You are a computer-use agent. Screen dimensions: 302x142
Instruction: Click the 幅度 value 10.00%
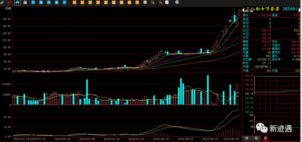click(267, 49)
